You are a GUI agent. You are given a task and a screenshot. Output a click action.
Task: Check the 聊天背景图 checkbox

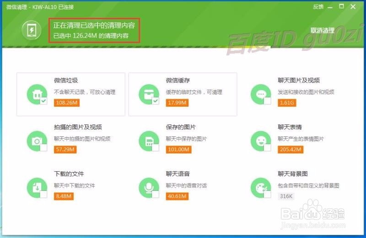click(x=268, y=195)
